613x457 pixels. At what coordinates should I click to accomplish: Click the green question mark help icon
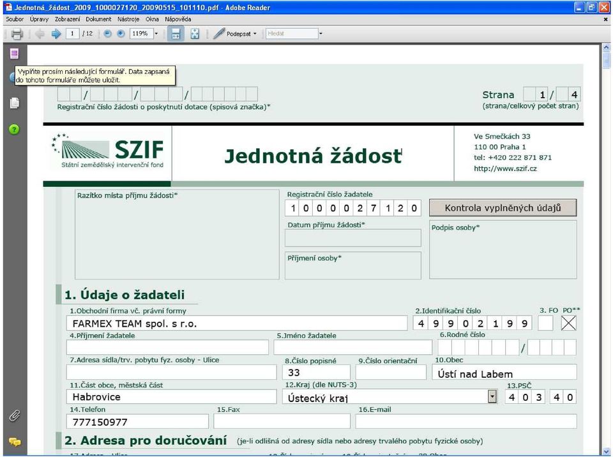click(x=14, y=130)
